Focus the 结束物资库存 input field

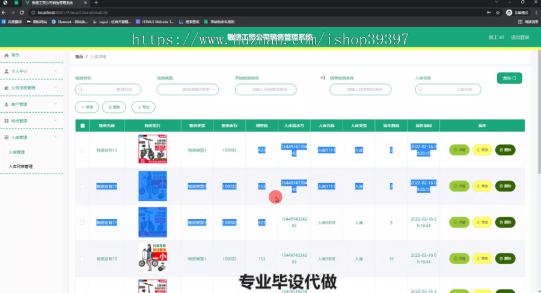[361, 89]
